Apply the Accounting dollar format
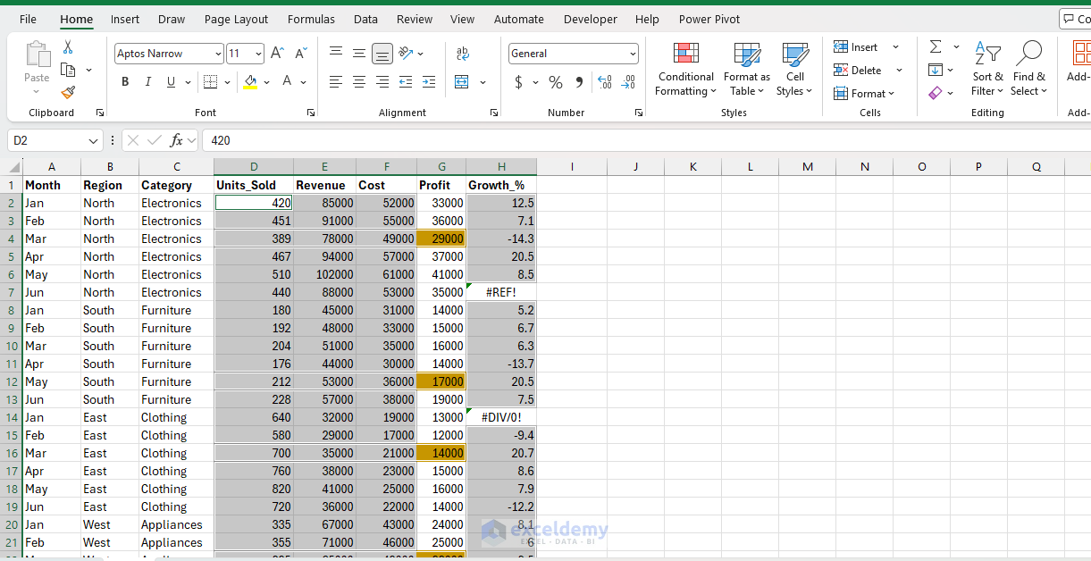 click(x=519, y=82)
